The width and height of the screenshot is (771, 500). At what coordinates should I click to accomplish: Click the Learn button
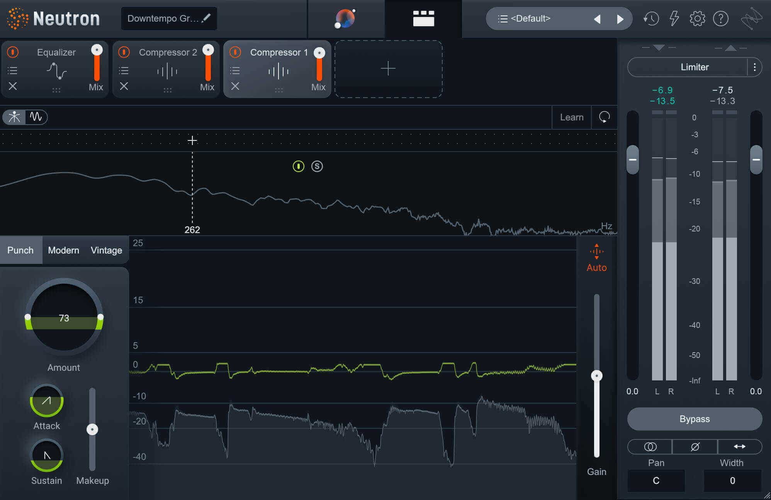(x=572, y=117)
